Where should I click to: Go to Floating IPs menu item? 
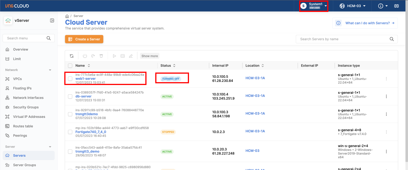22,88
